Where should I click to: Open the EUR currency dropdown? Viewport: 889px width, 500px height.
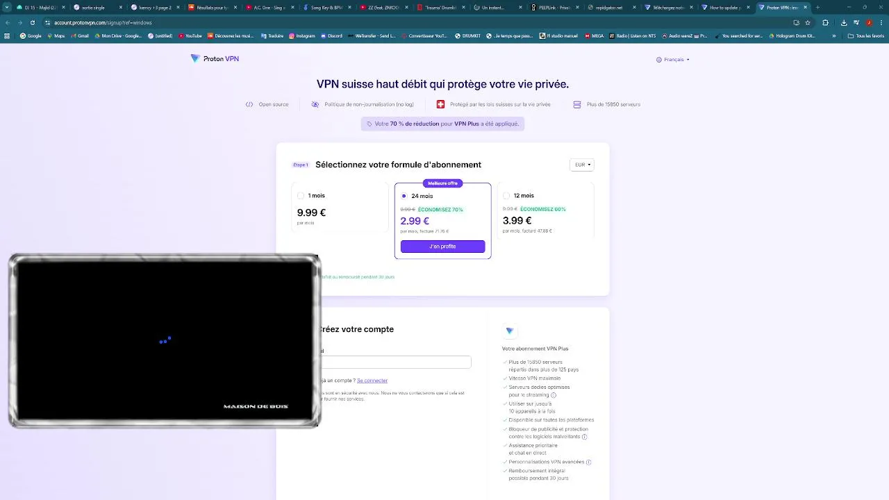click(582, 165)
